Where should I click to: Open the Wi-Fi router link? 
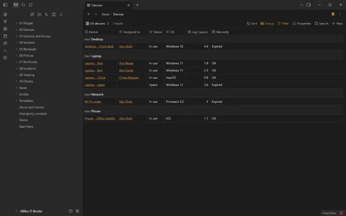[x=93, y=102]
